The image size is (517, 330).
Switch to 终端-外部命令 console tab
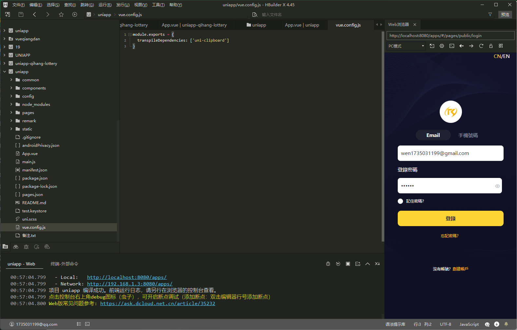[65, 264]
